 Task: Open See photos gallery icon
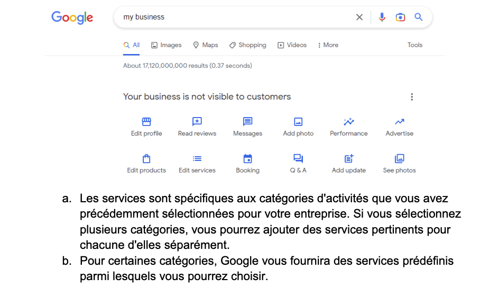(x=400, y=158)
